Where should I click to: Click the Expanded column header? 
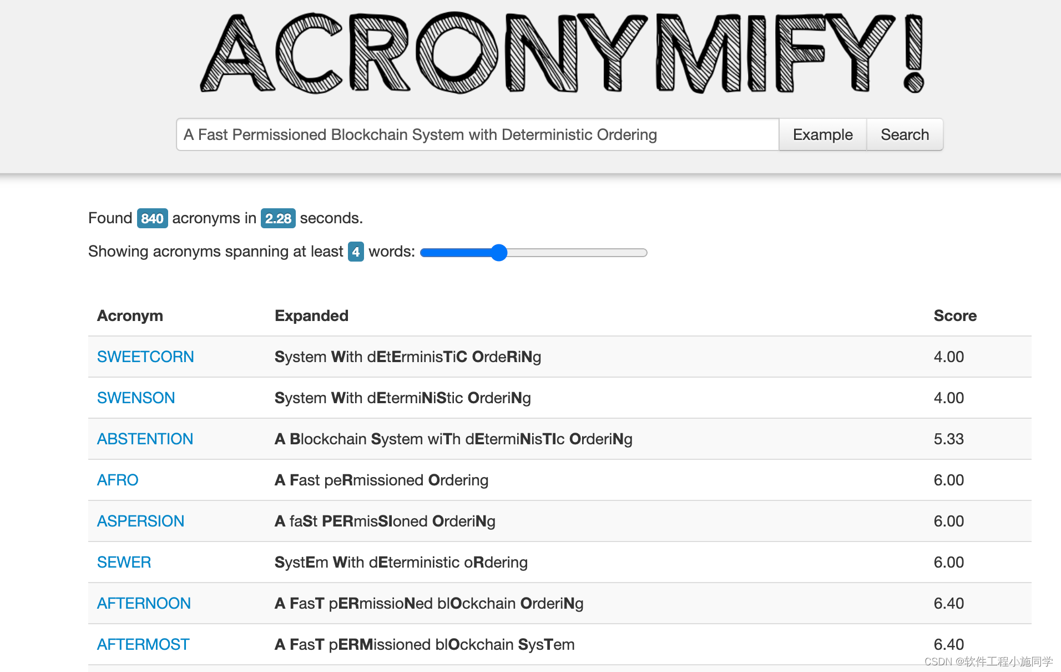click(311, 315)
